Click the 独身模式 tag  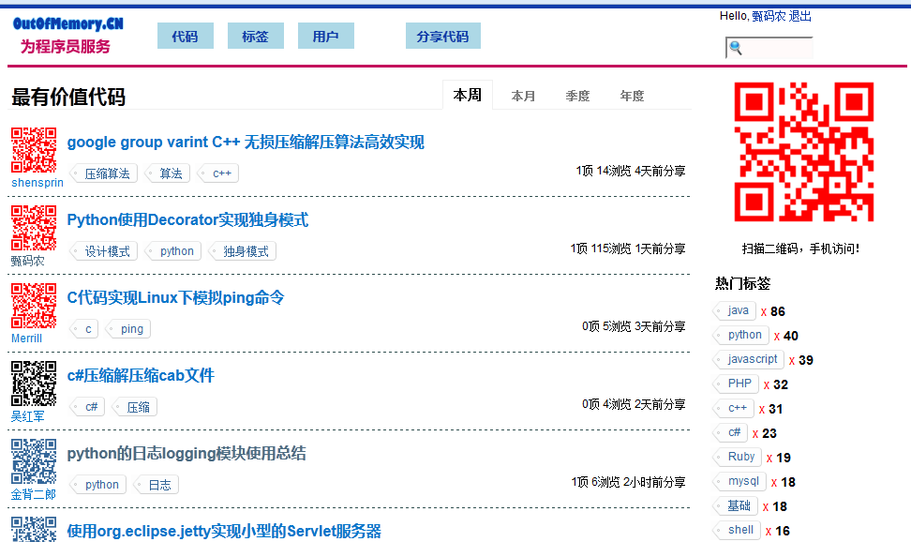click(242, 251)
